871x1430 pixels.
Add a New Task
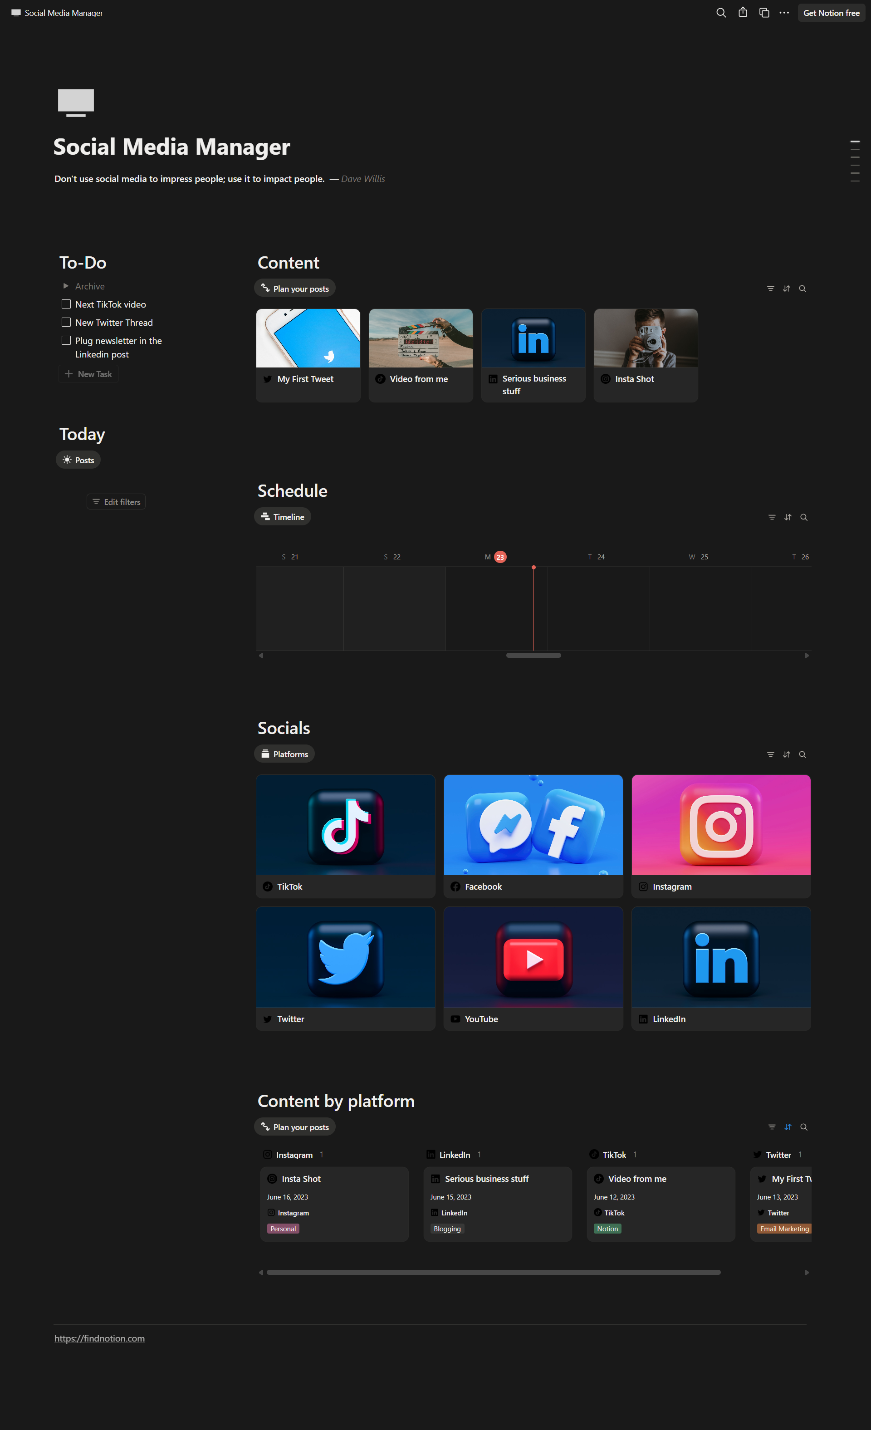point(88,374)
